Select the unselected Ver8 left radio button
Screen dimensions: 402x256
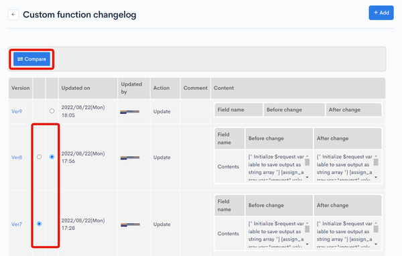(39, 157)
